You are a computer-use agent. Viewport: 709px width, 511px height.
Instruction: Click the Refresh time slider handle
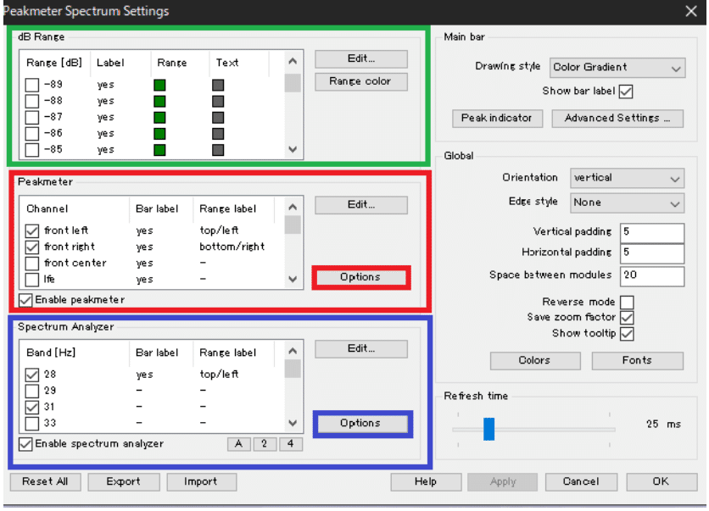[x=488, y=429]
